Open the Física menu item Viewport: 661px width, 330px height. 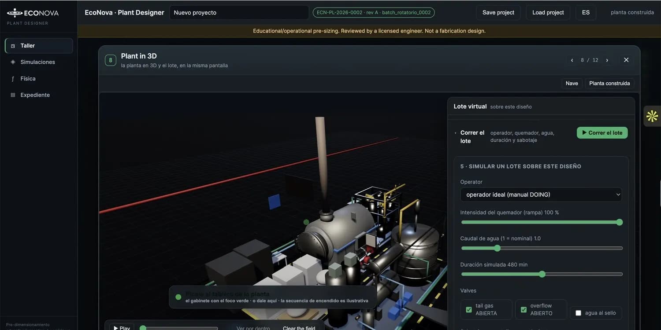coord(39,79)
